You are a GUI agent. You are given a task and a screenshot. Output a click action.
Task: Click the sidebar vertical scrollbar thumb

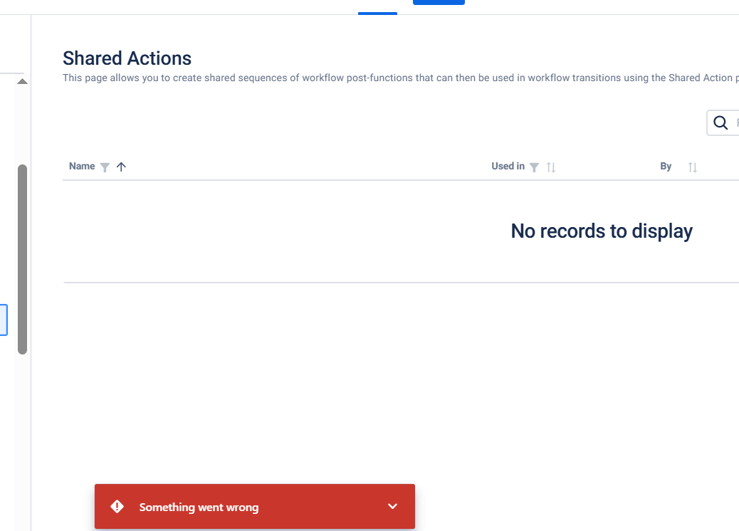click(x=22, y=259)
